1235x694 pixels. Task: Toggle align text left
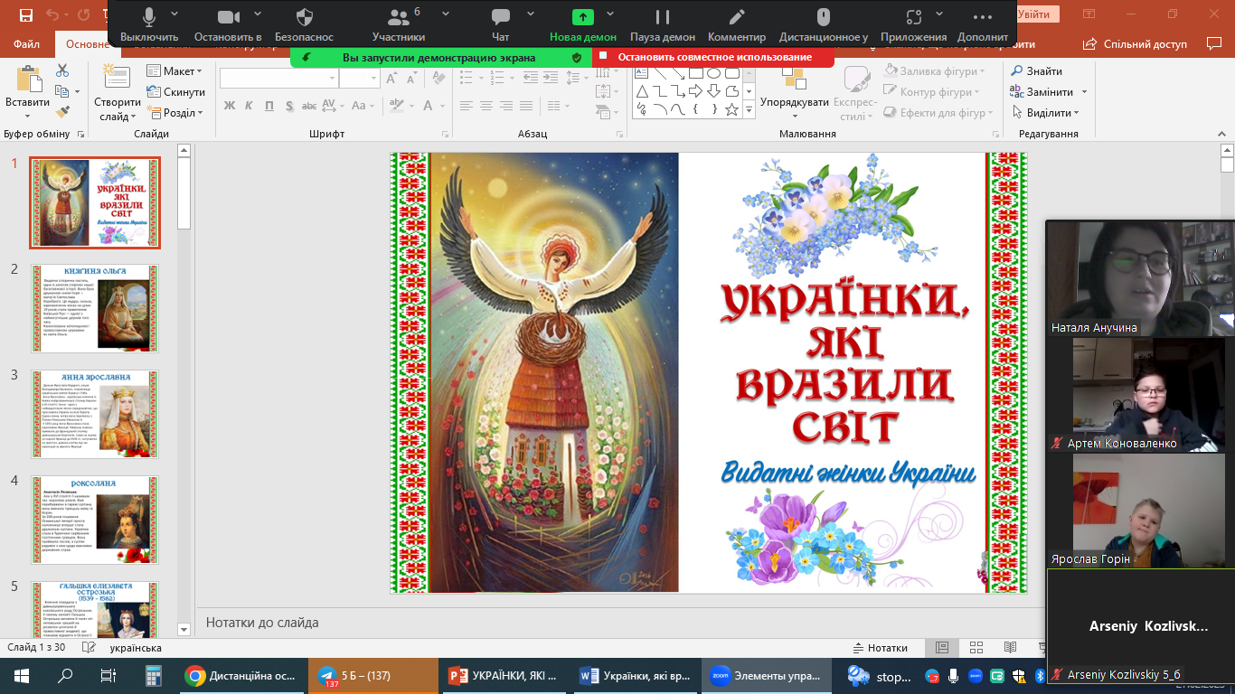(467, 106)
